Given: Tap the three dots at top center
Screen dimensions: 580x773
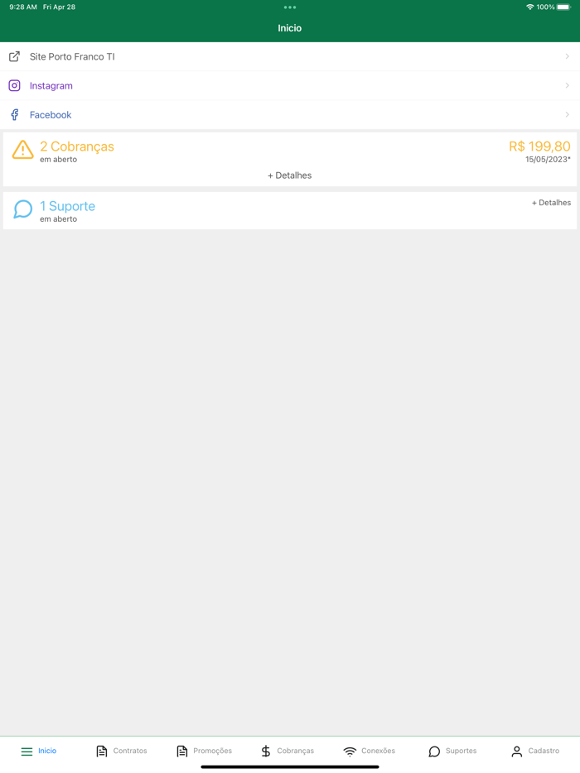Looking at the screenshot, I should (x=290, y=7).
